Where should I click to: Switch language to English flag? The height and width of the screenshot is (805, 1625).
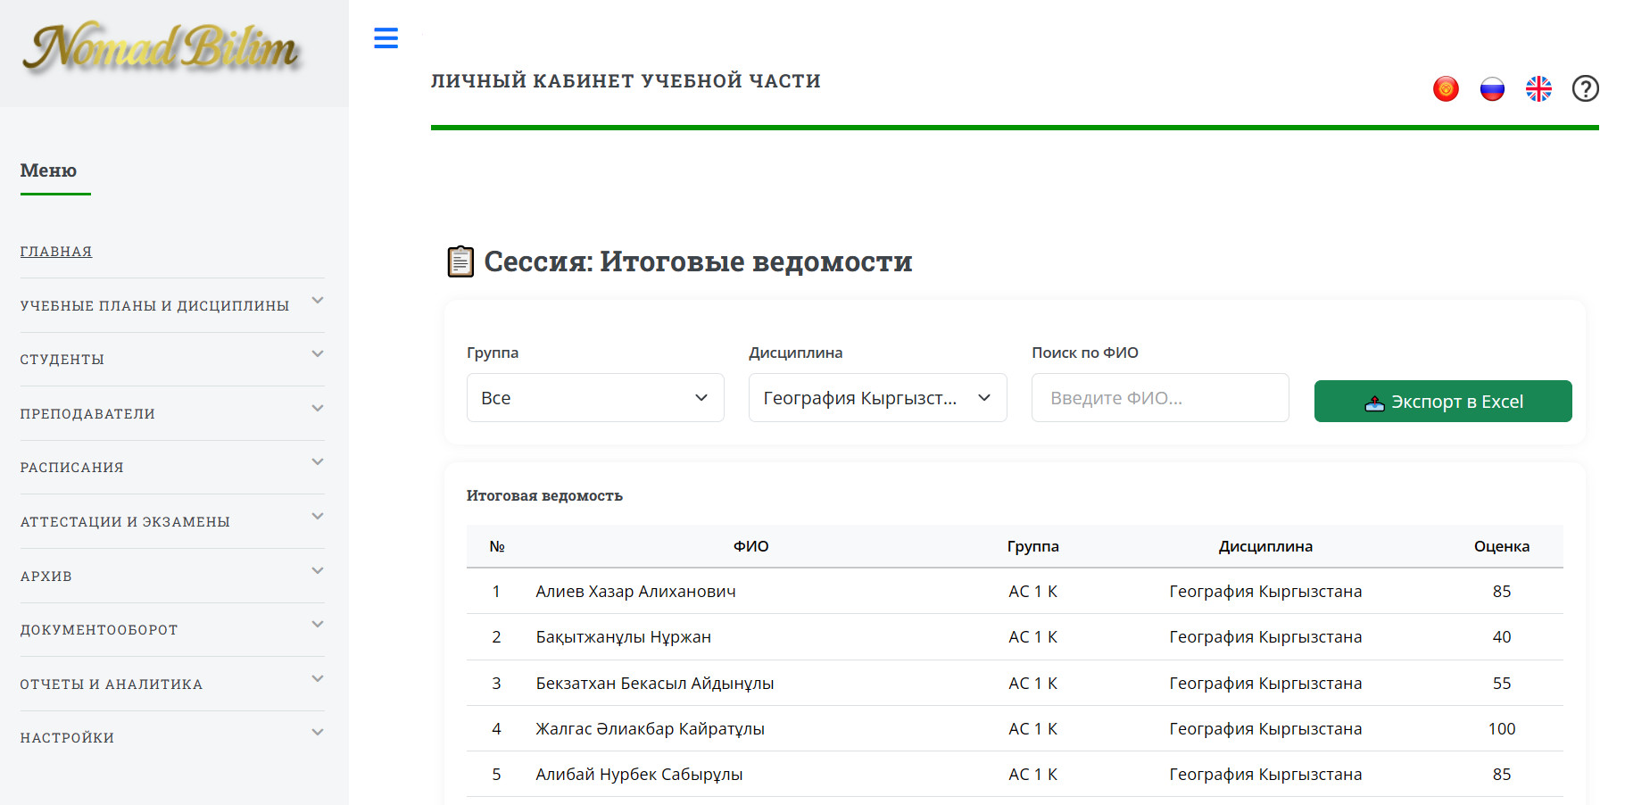(1538, 88)
